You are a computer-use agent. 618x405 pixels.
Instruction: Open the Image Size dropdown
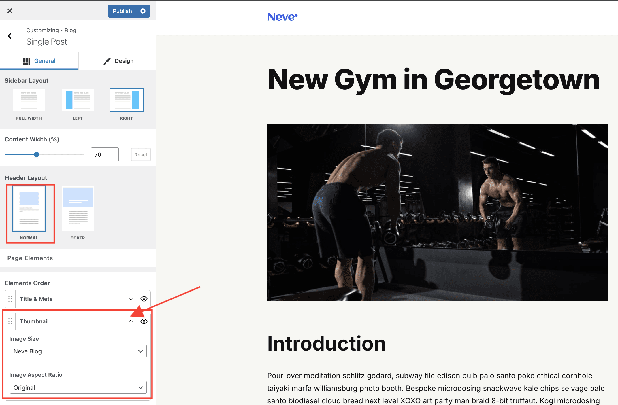78,351
